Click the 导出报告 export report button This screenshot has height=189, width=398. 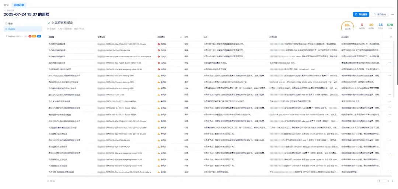point(361,14)
